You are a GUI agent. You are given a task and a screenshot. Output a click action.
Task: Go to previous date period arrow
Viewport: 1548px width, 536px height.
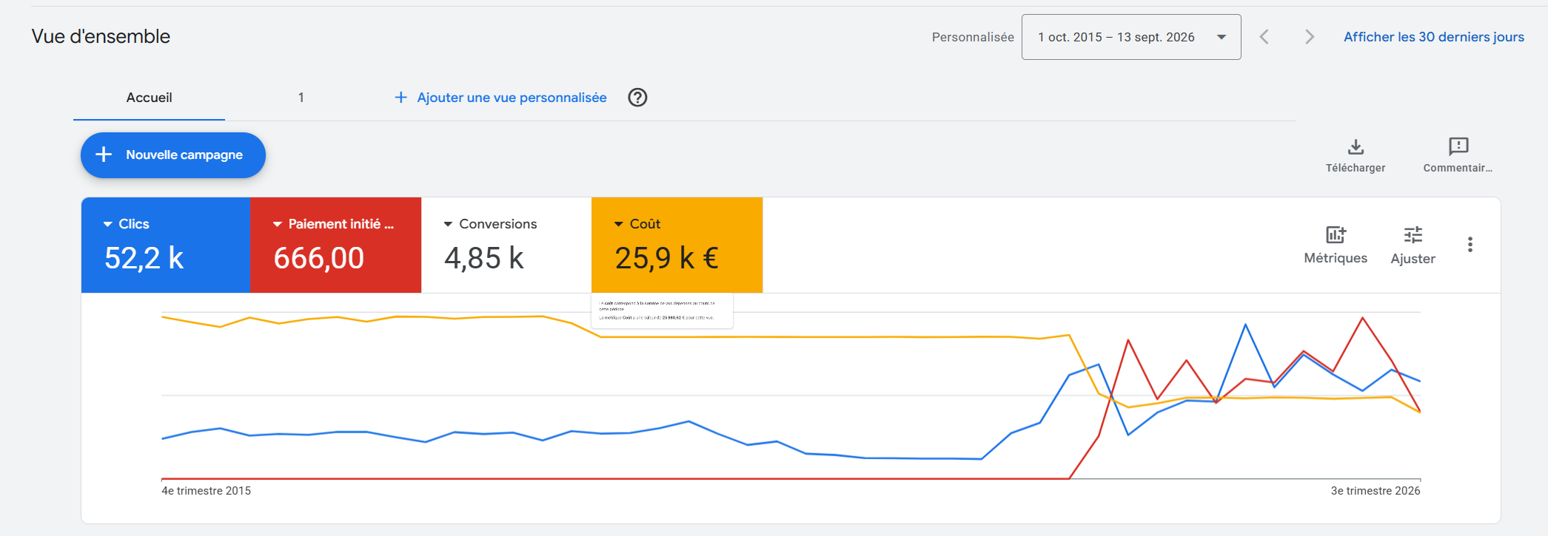(1264, 37)
